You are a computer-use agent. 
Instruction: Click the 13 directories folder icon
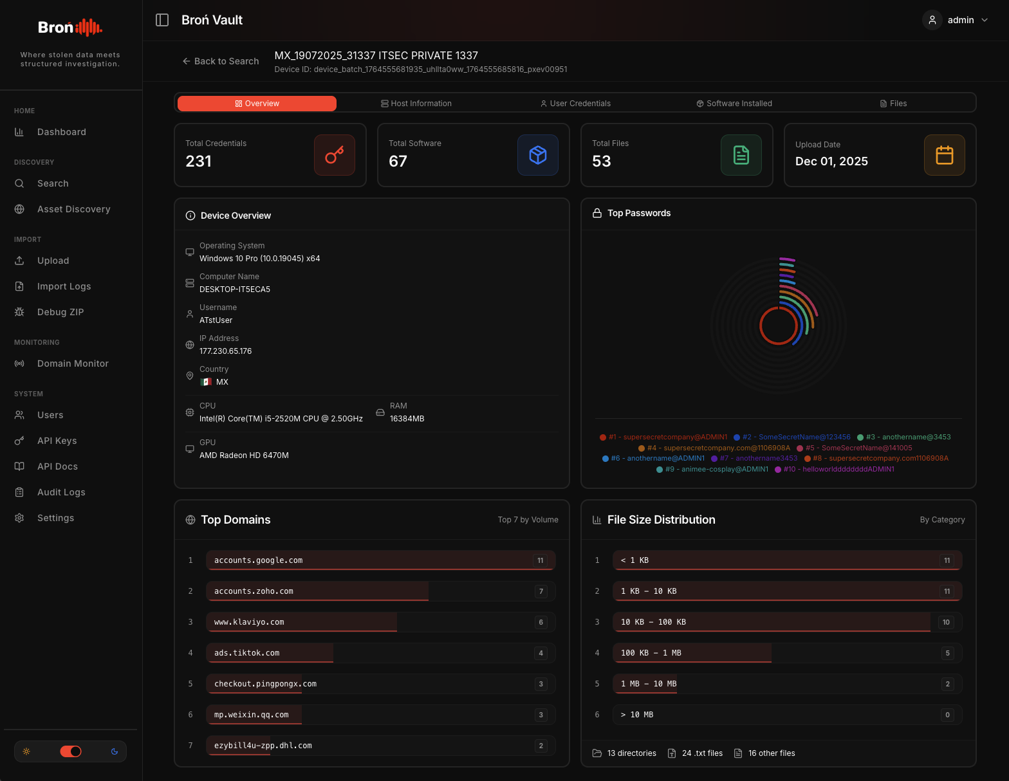pyautogui.click(x=597, y=753)
